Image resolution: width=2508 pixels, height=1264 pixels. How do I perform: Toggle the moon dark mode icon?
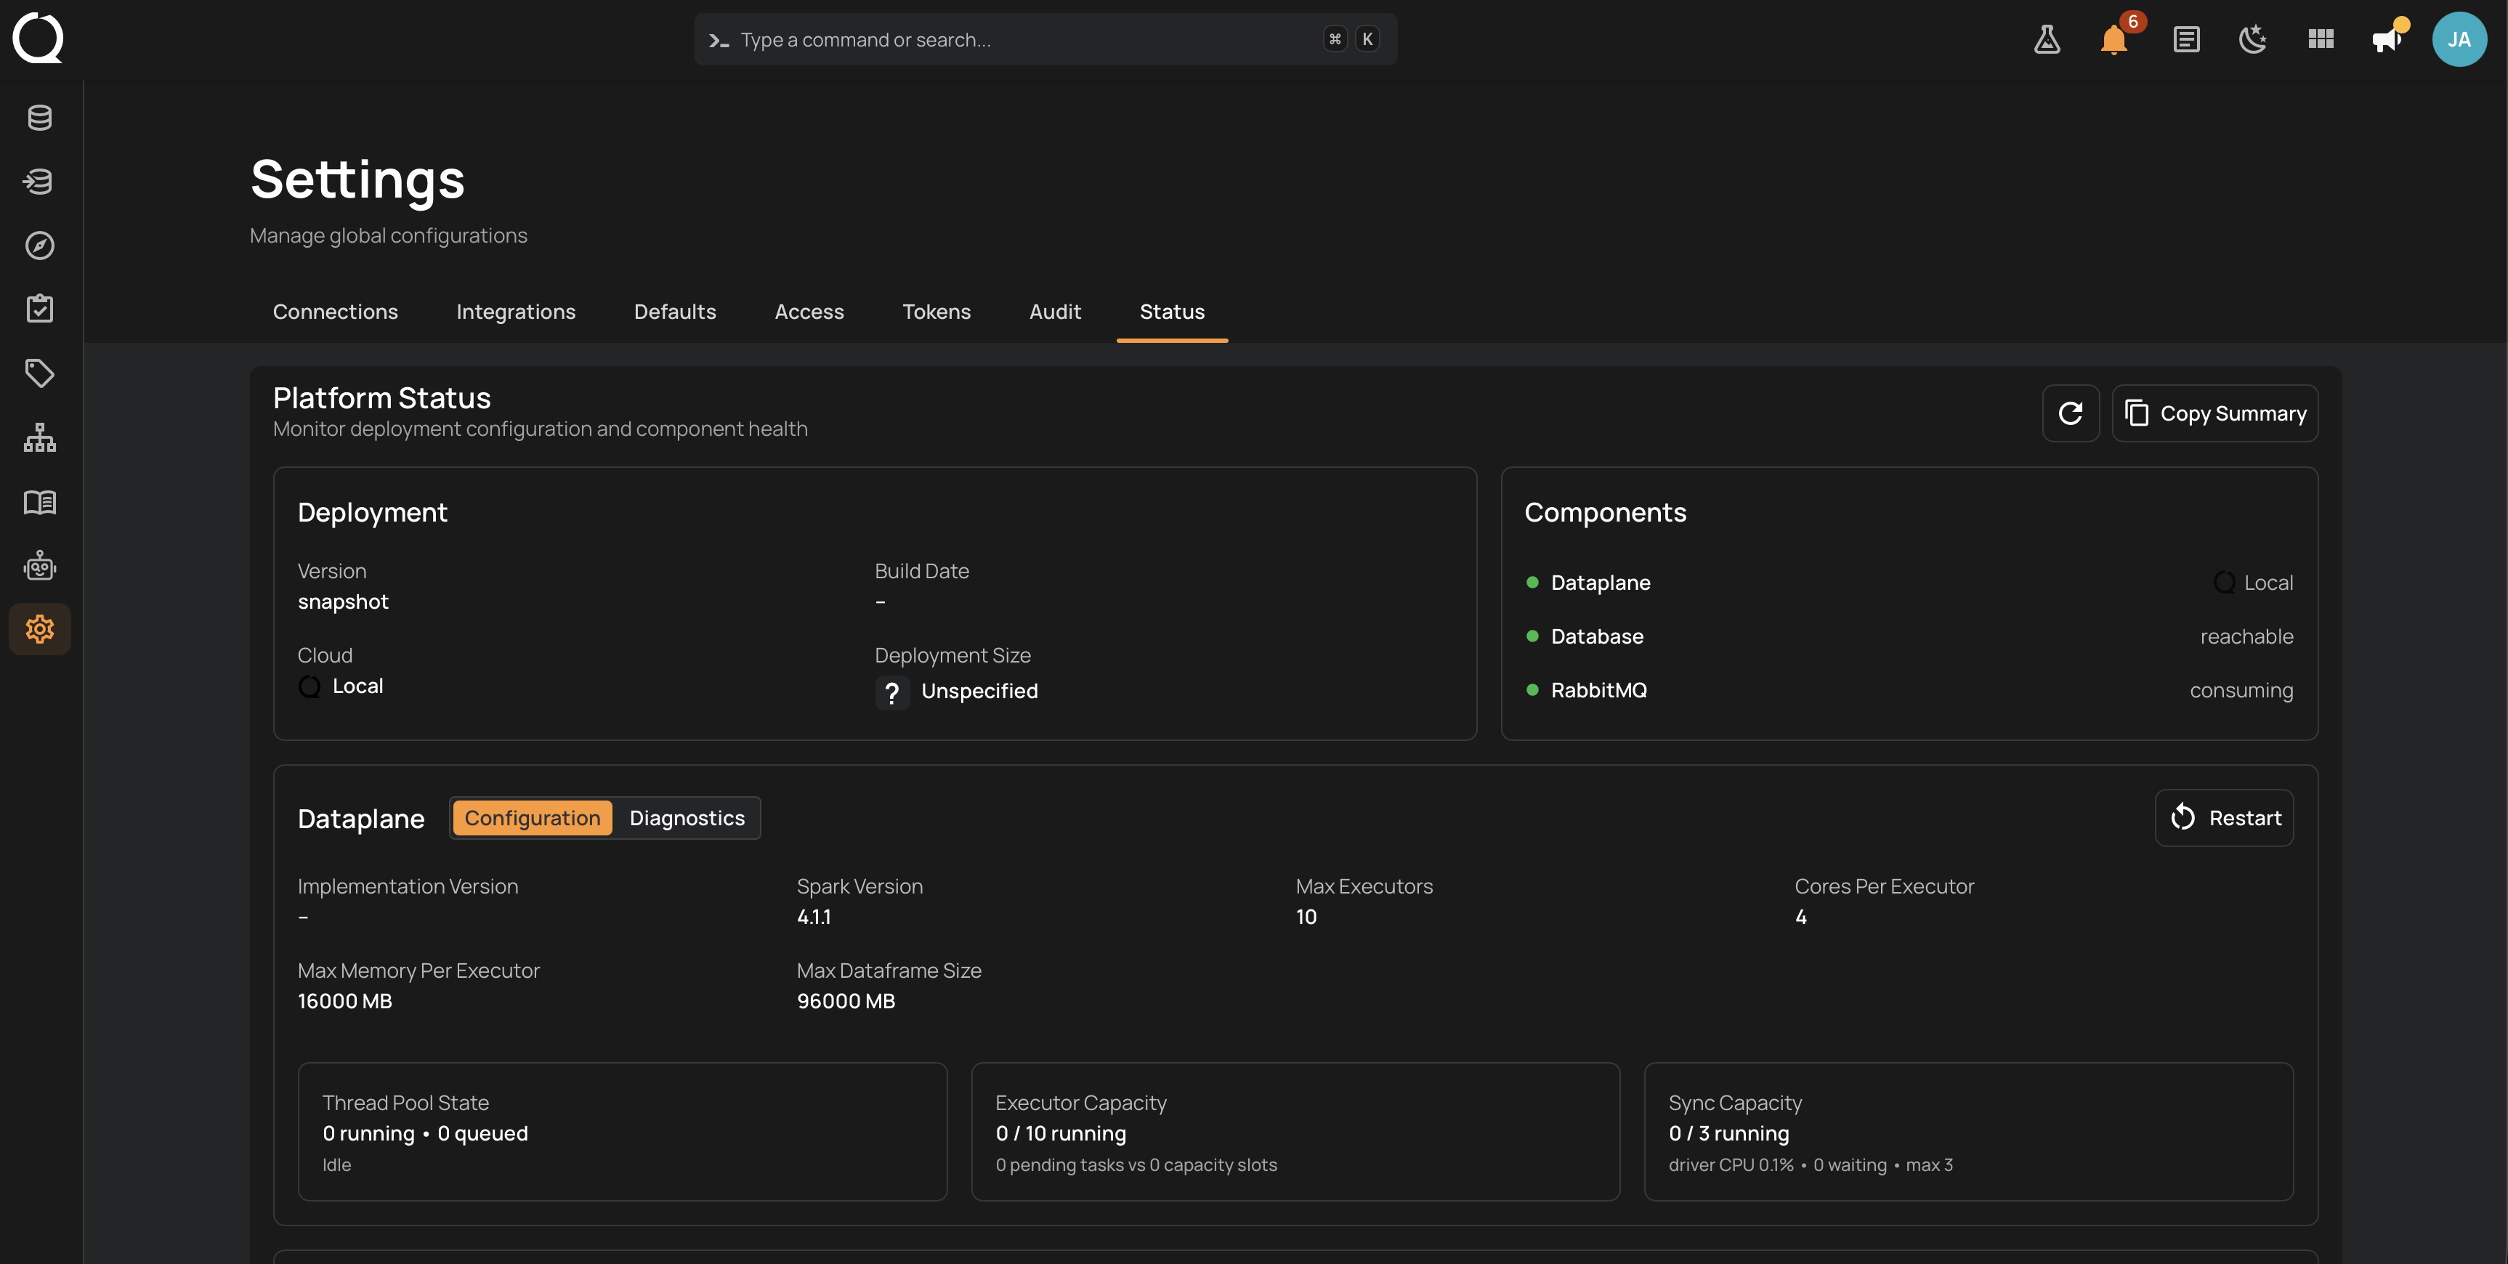tap(2253, 39)
